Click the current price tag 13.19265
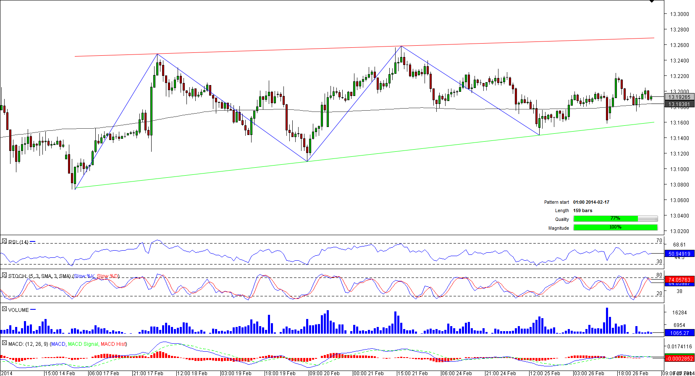Viewport: 695px width, 376px height. coord(679,97)
